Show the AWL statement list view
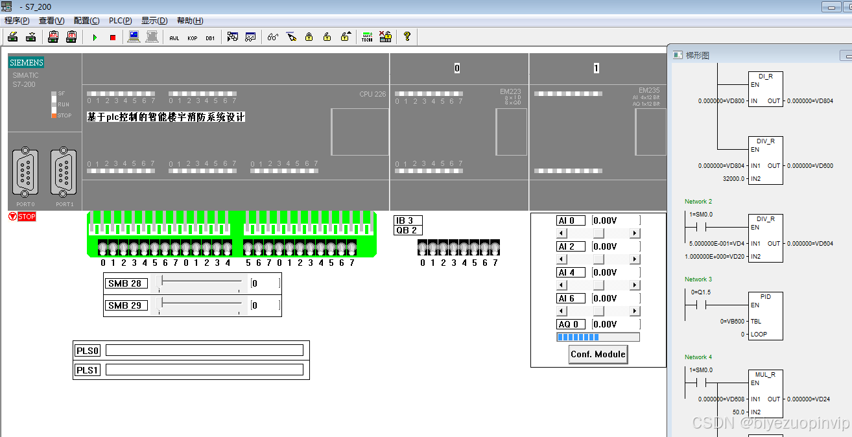 [174, 38]
